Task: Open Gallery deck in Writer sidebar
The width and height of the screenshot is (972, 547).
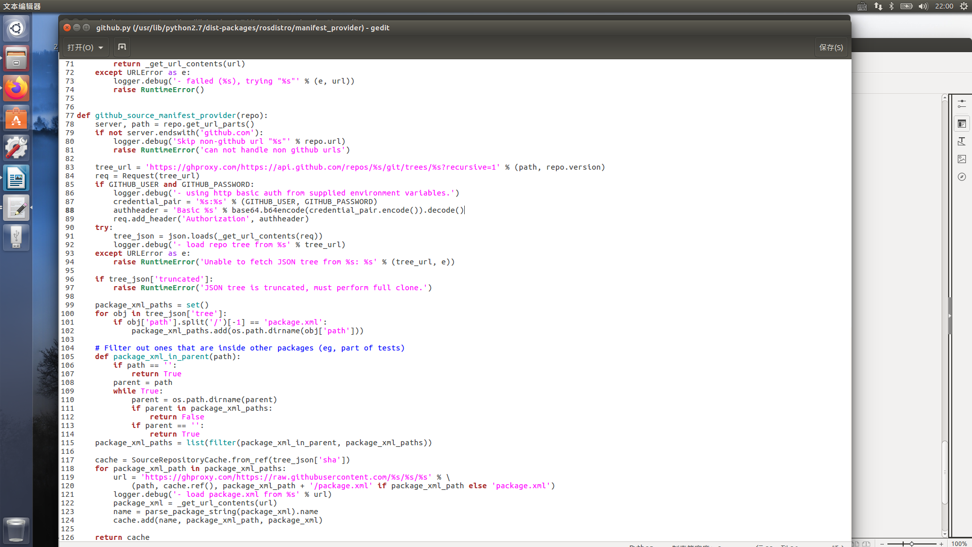Action: pyautogui.click(x=962, y=159)
